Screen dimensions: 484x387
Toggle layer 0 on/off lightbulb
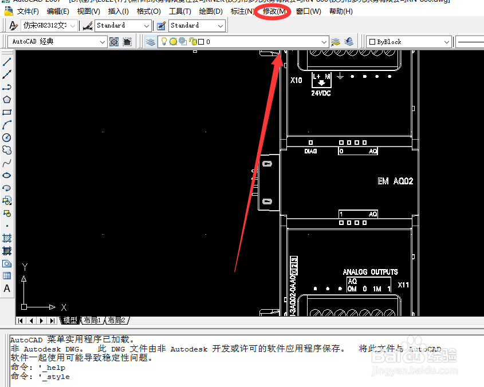(x=164, y=41)
